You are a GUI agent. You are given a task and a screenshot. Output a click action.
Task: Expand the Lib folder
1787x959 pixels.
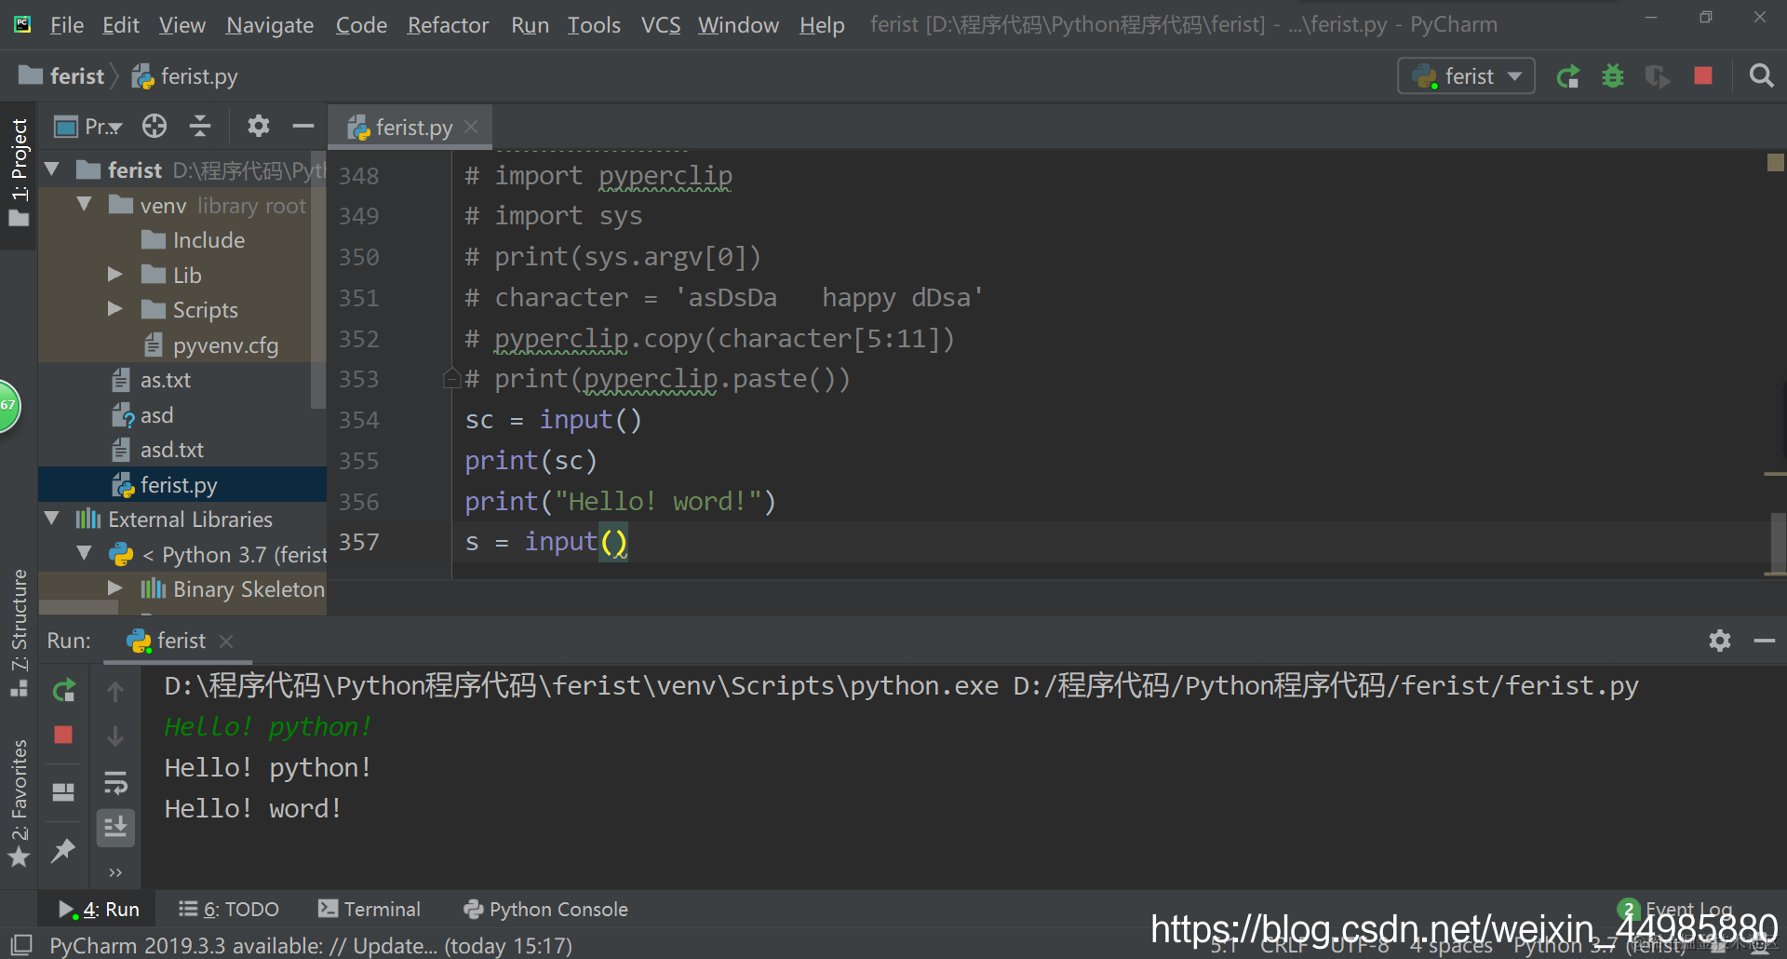tap(114, 274)
